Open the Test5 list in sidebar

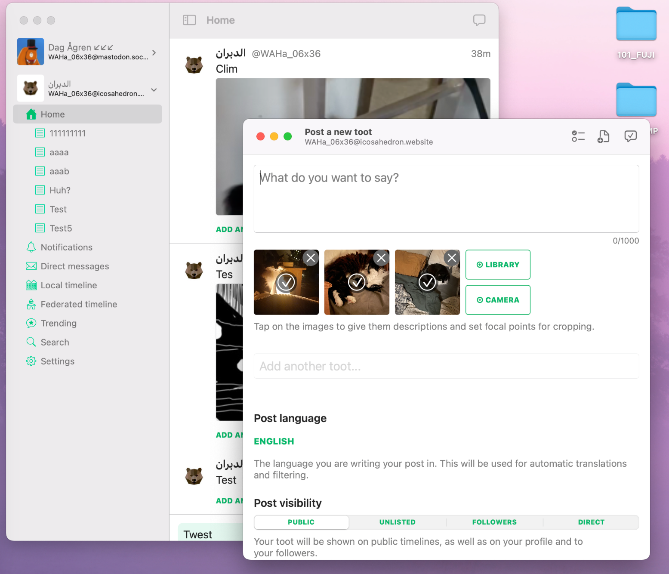coord(60,228)
